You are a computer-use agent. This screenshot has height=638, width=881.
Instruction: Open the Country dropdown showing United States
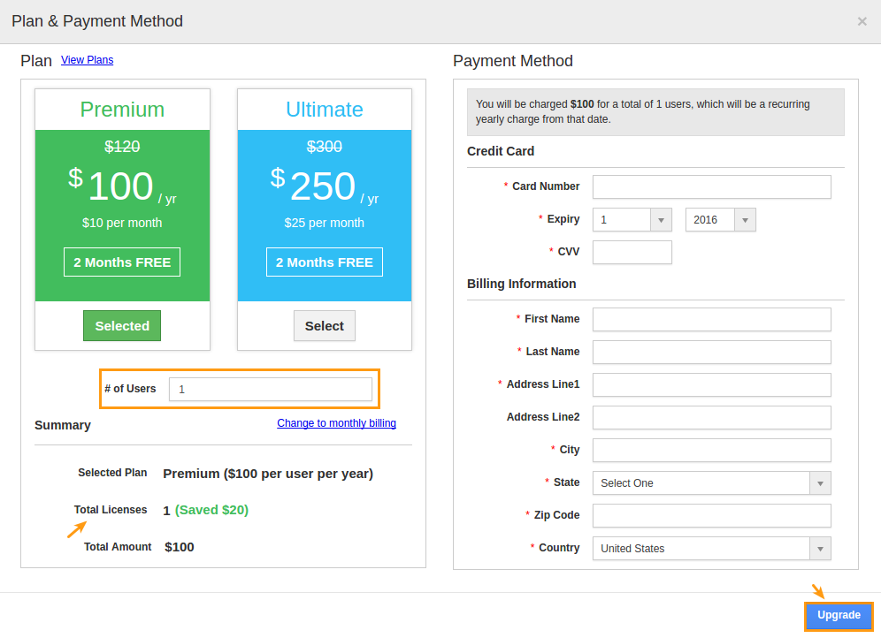(x=711, y=549)
